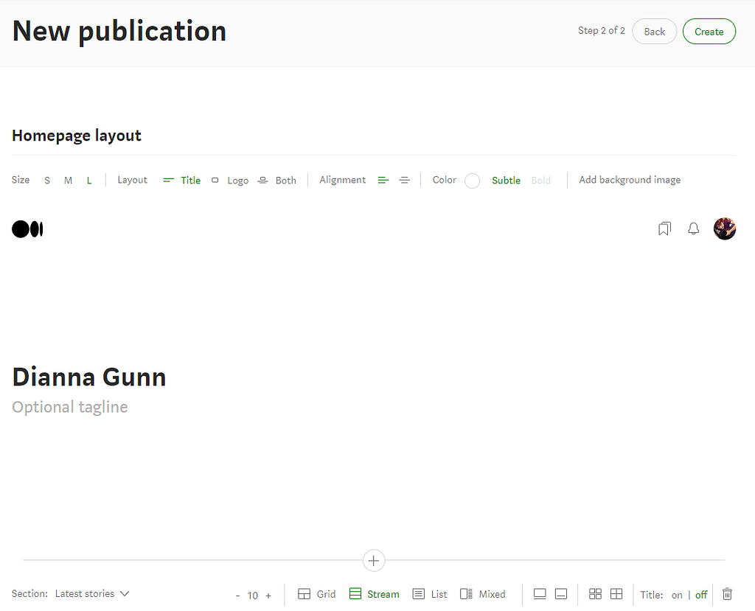Turn the section title on
This screenshot has width=755, height=611.
(677, 594)
